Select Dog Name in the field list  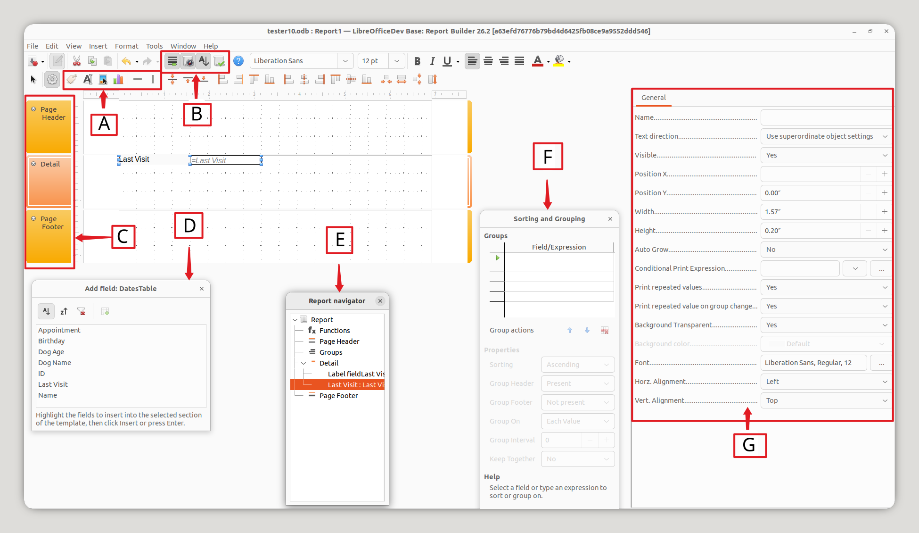coord(55,363)
